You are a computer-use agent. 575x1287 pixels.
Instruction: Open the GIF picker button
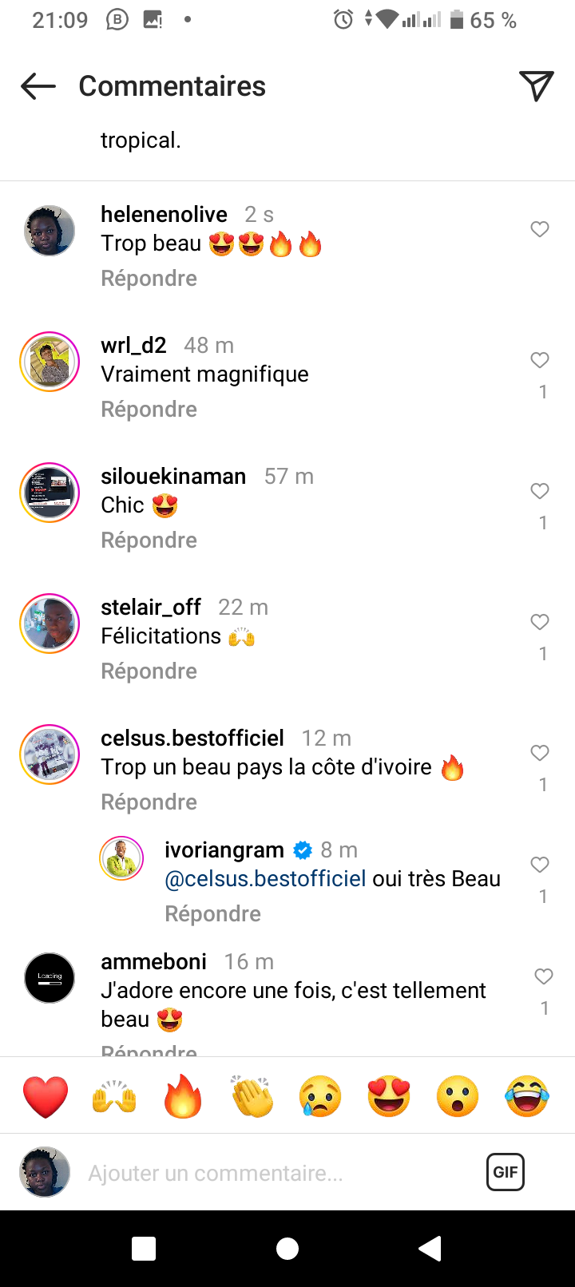506,1172
